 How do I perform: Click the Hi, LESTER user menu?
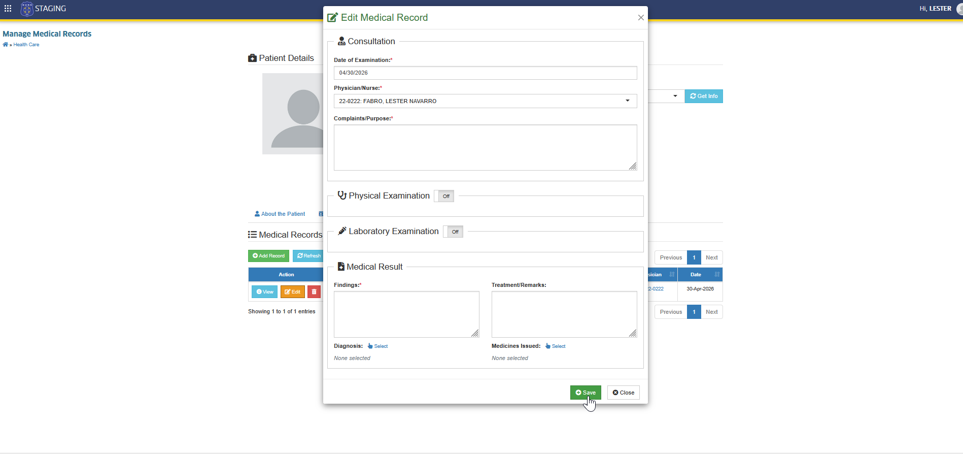pos(935,9)
